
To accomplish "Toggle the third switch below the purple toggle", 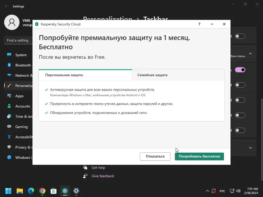I will (240, 115).
